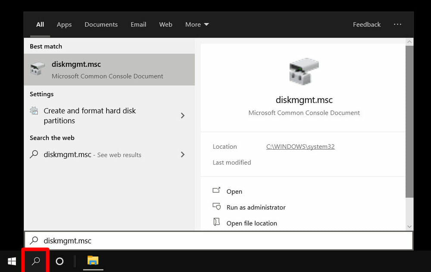This screenshot has width=431, height=272.
Task: Run diskmgmt.msc as administrator
Action: tap(256, 207)
